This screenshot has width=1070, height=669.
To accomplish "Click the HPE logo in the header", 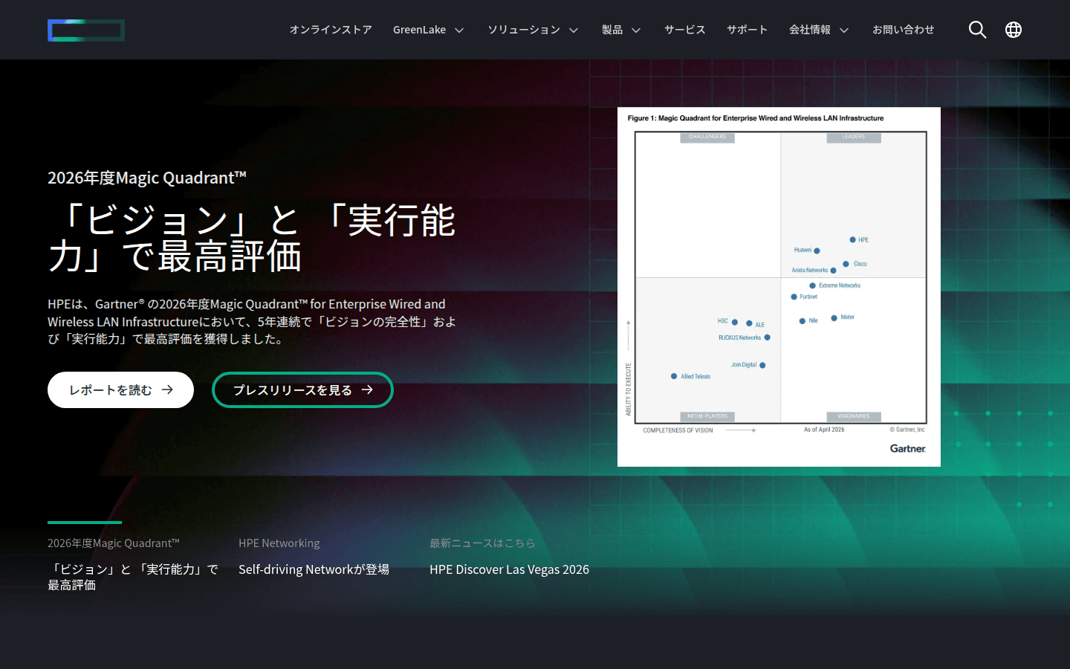I will (x=86, y=30).
